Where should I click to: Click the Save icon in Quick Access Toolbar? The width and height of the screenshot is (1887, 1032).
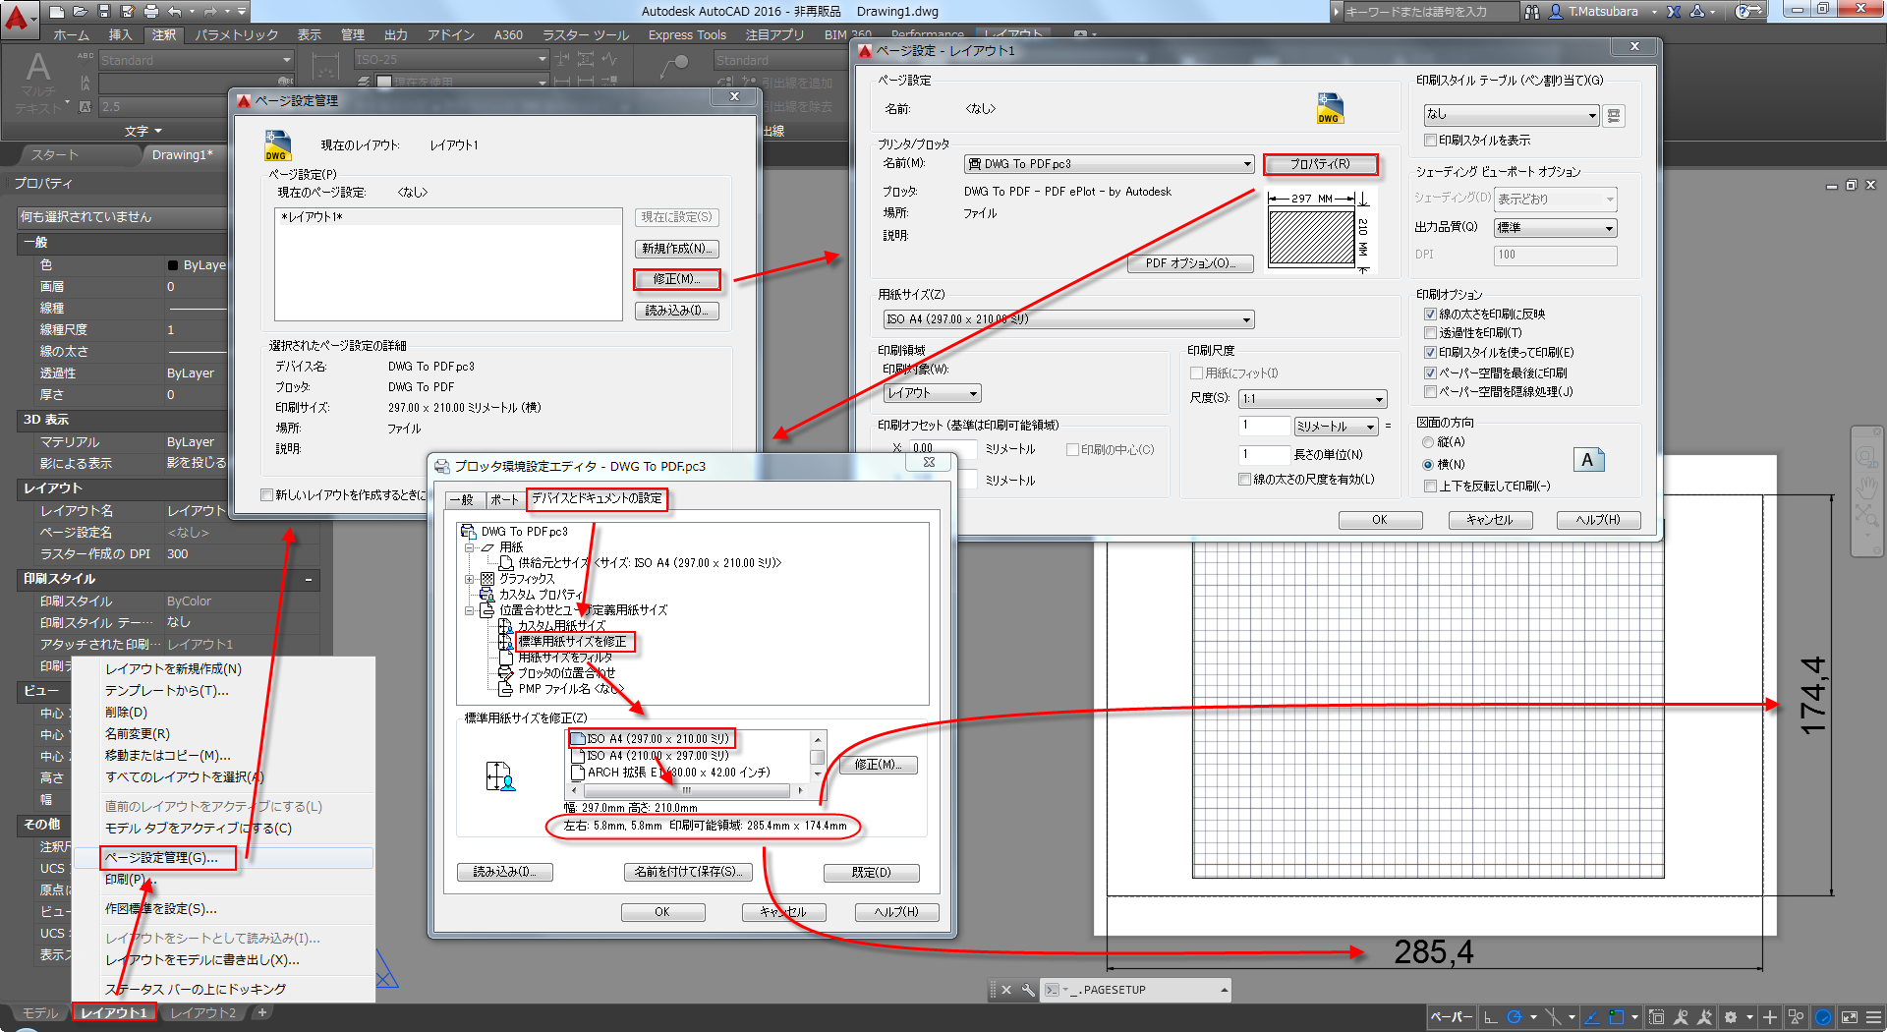pyautogui.click(x=105, y=12)
